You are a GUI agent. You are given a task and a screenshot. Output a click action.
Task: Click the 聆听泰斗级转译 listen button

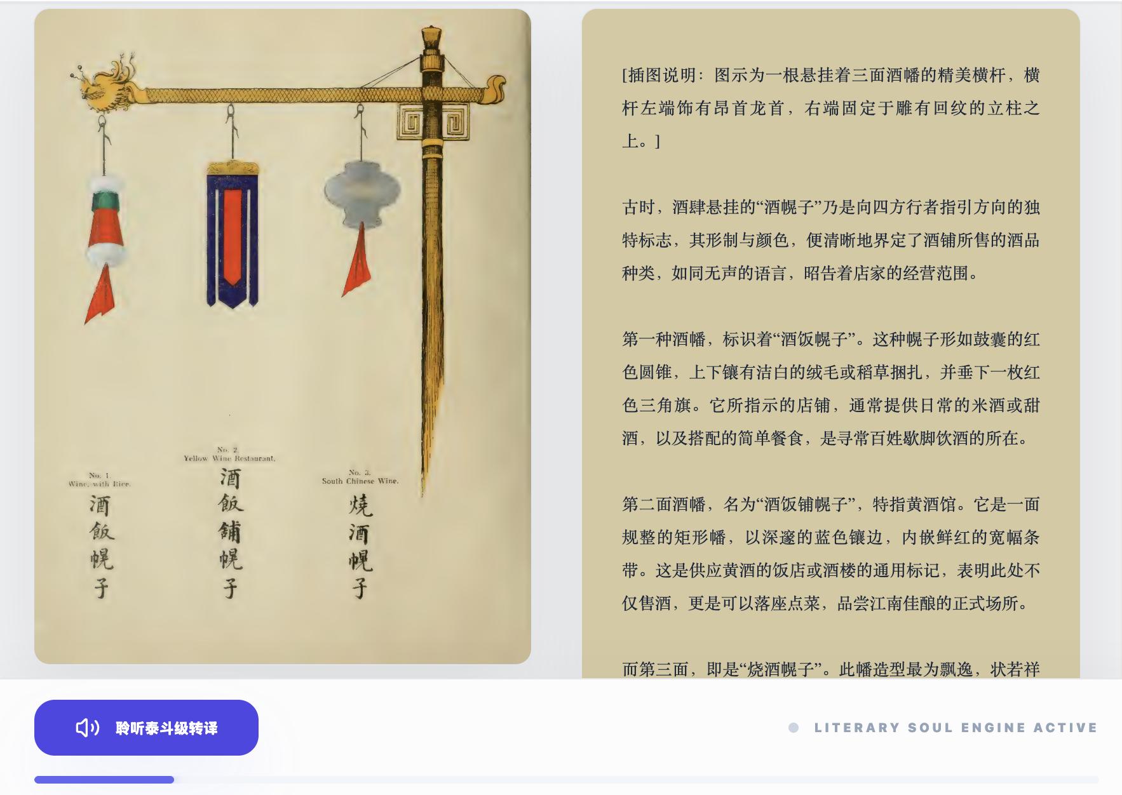click(x=146, y=728)
